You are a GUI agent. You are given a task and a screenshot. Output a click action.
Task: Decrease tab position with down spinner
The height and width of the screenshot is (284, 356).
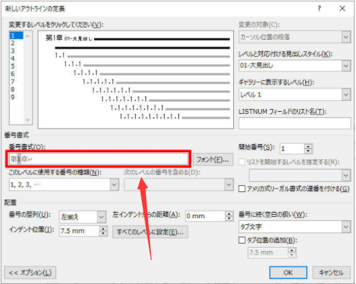pos(292,255)
